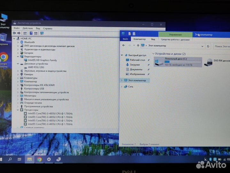Collapse the Видеоадаптеры category
This screenshot has height=173, width=230.
click(18, 56)
